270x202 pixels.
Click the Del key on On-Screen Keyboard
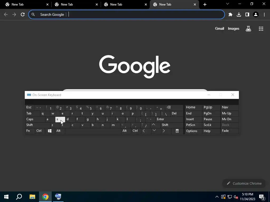[x=177, y=113]
